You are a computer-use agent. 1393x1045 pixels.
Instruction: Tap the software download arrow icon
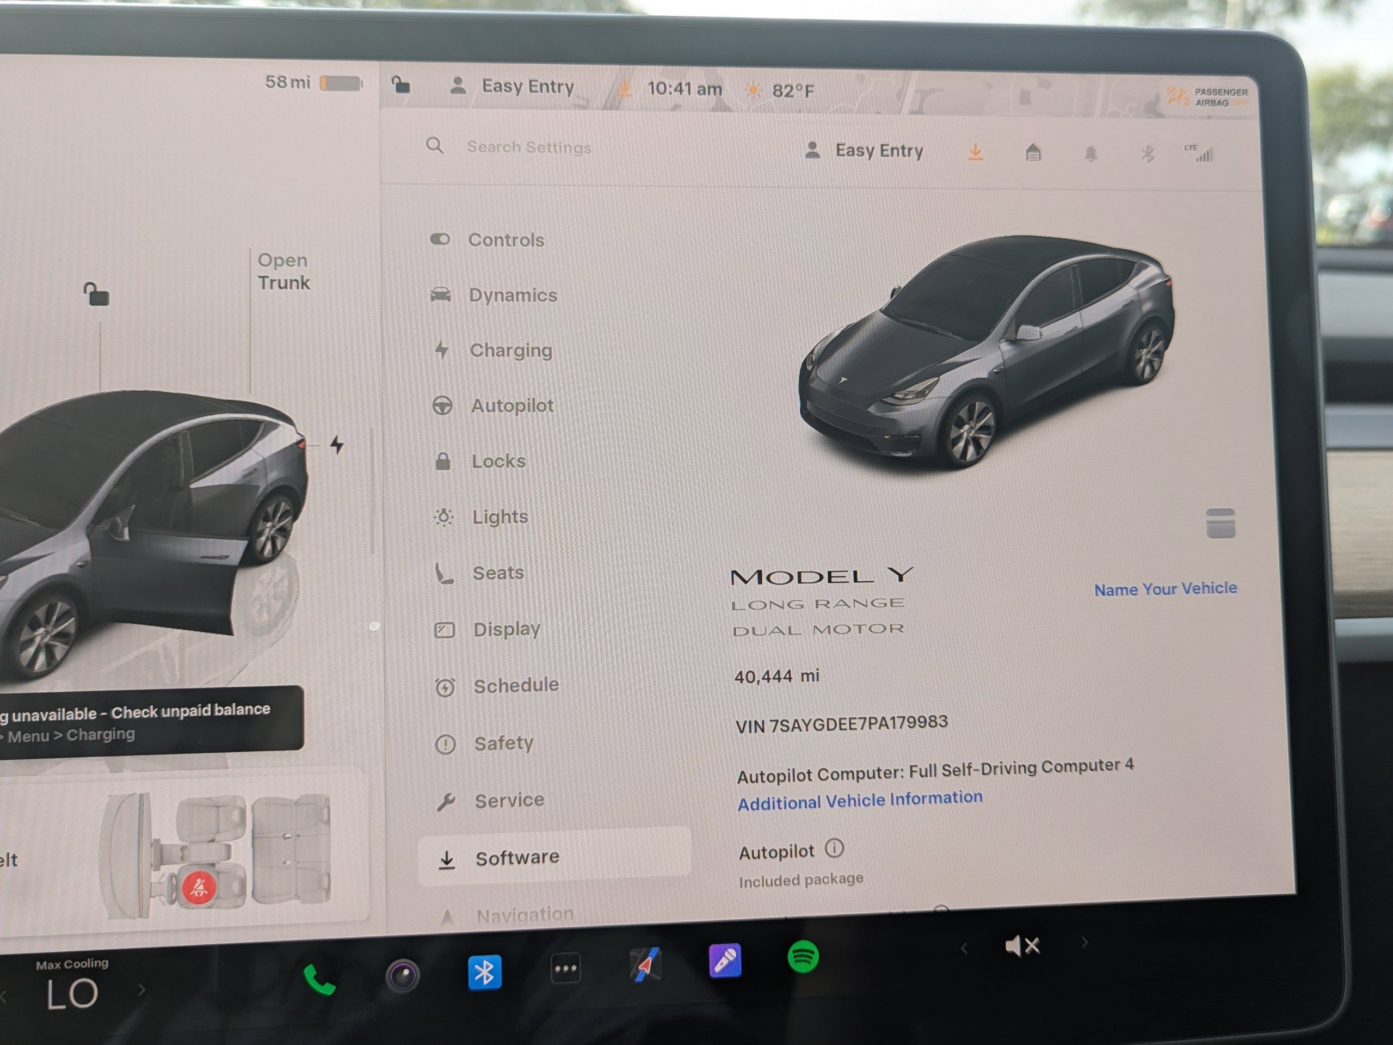(x=975, y=152)
